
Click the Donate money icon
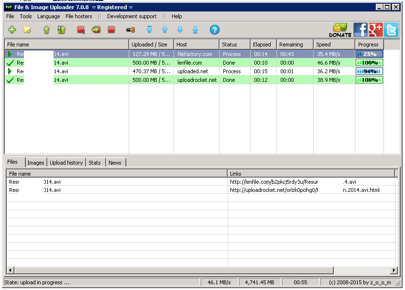(340, 30)
